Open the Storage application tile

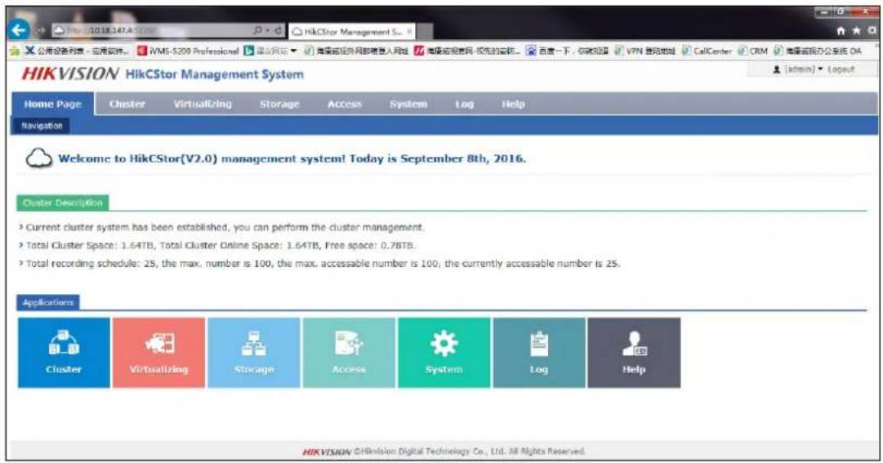254,353
